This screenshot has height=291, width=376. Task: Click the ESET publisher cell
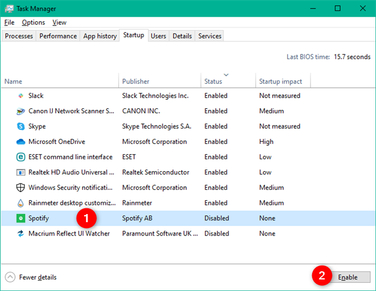129,157
